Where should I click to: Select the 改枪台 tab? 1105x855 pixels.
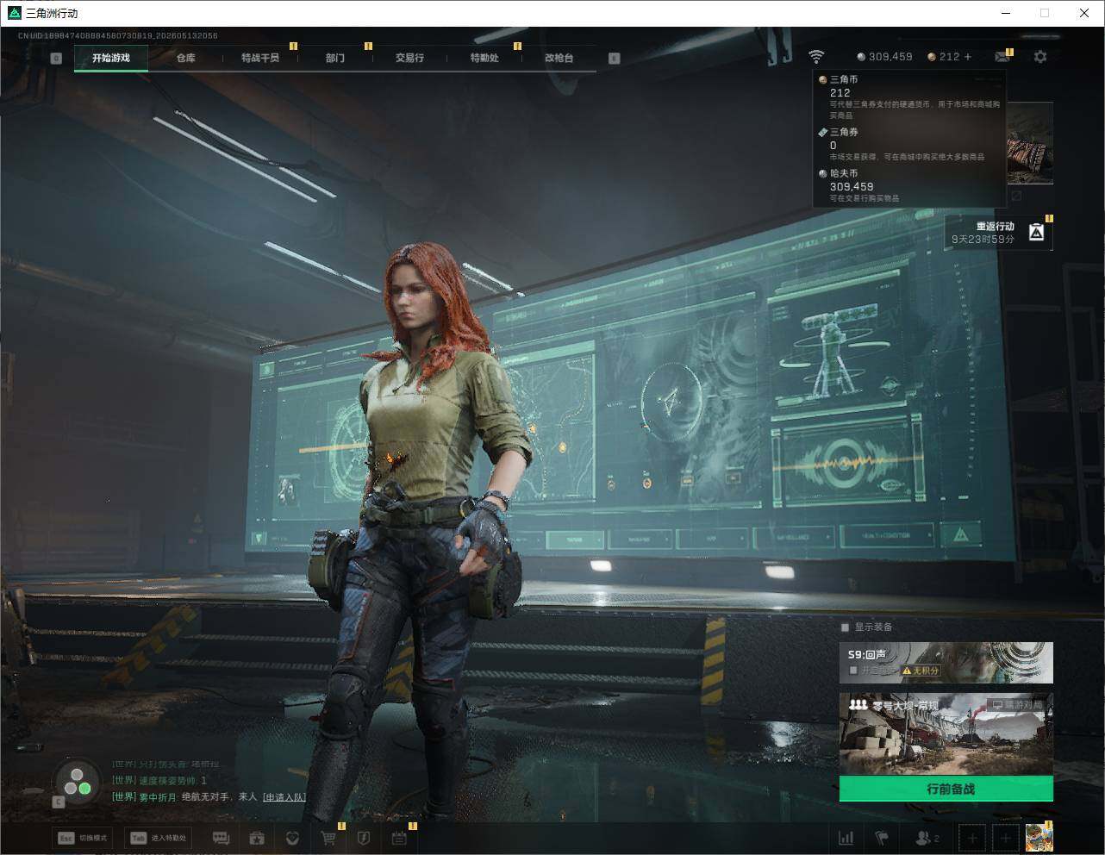[559, 58]
